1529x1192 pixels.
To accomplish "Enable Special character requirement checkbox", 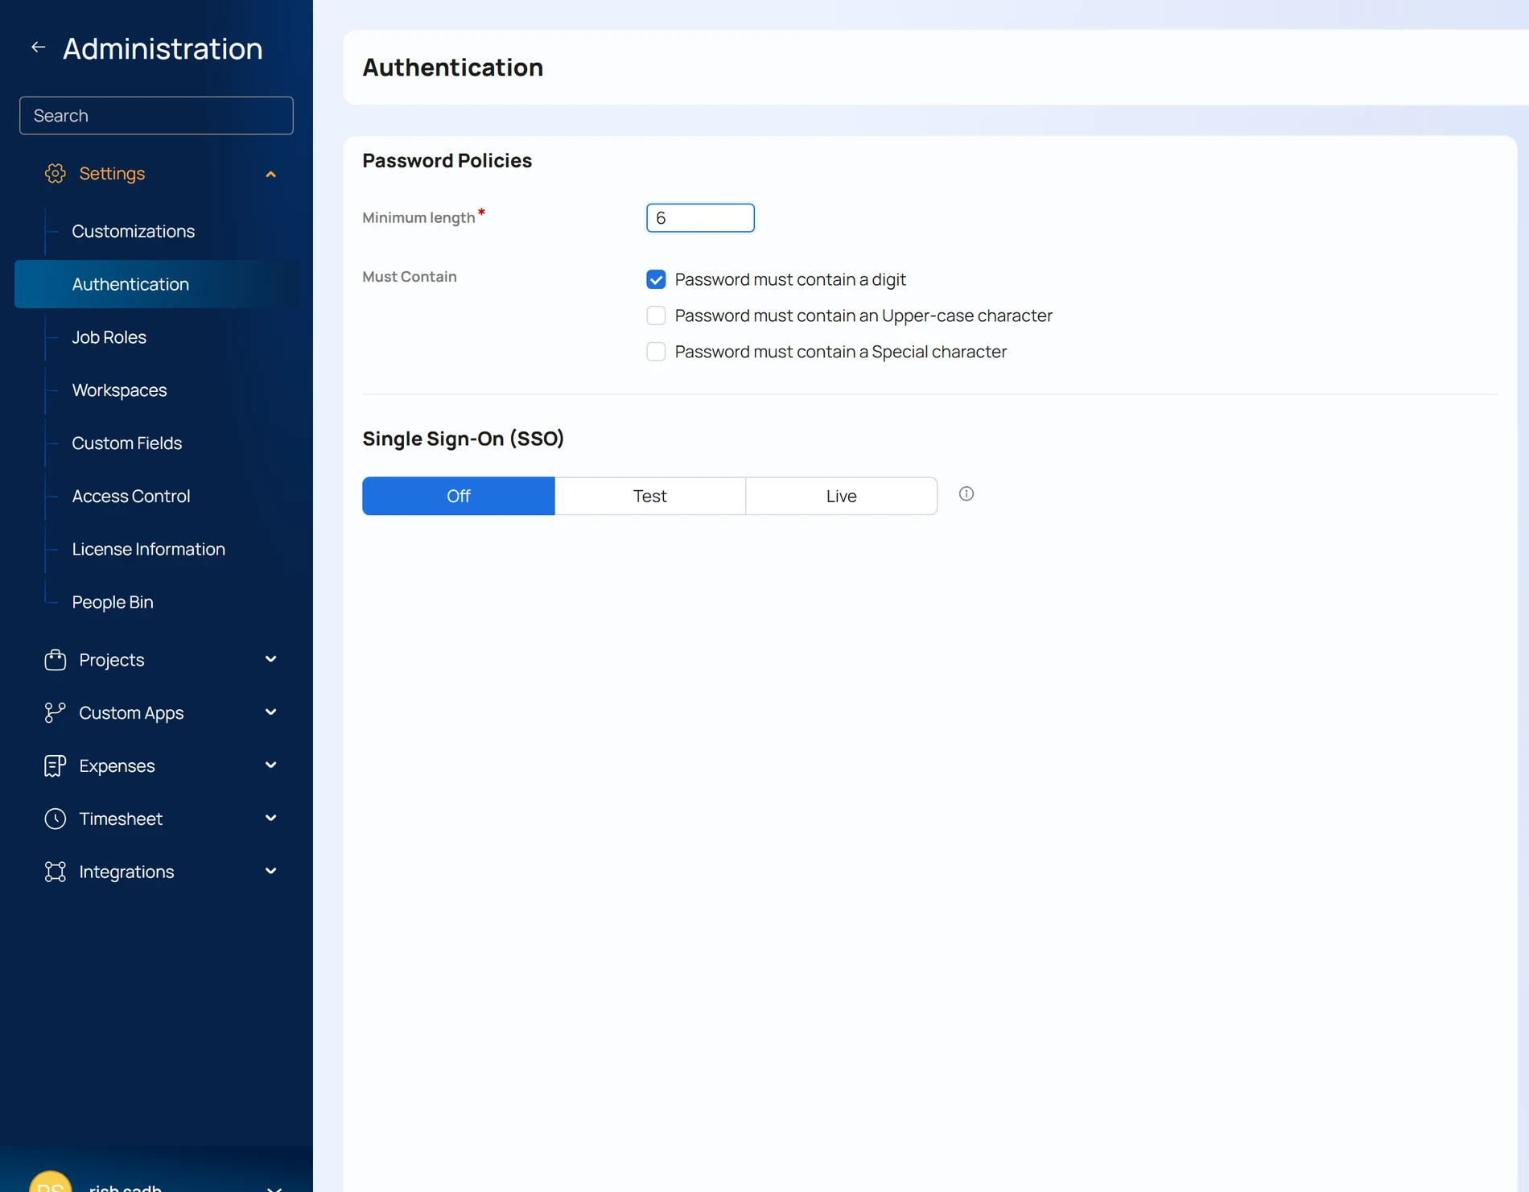I will click(x=656, y=352).
